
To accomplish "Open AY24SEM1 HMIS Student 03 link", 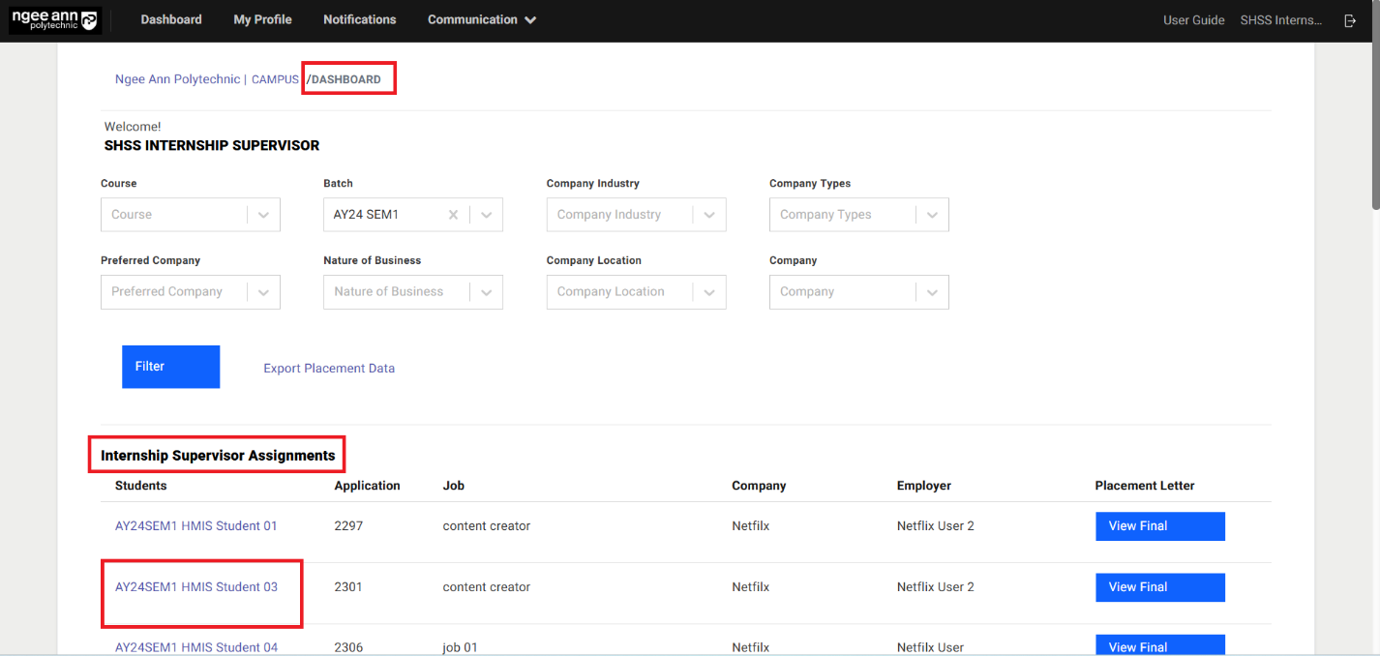I will pos(196,587).
